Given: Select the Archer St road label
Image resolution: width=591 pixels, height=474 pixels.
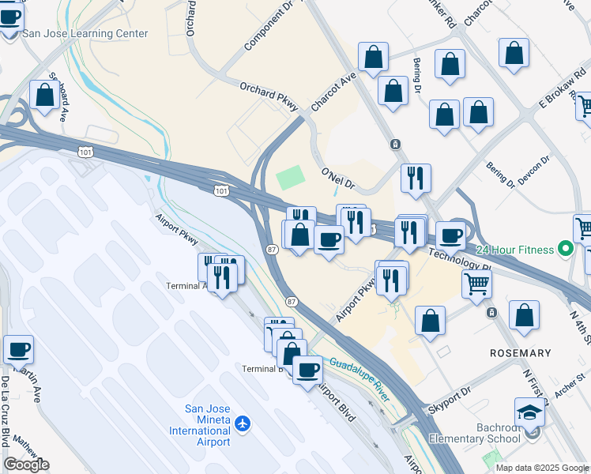Looking at the screenshot, I should [x=570, y=386].
